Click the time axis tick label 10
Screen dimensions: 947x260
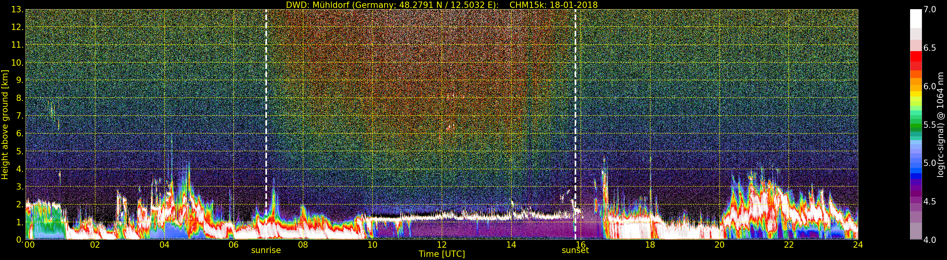tap(372, 245)
